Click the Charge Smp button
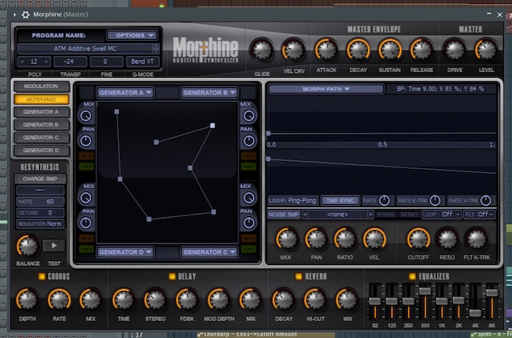 pyautogui.click(x=40, y=179)
